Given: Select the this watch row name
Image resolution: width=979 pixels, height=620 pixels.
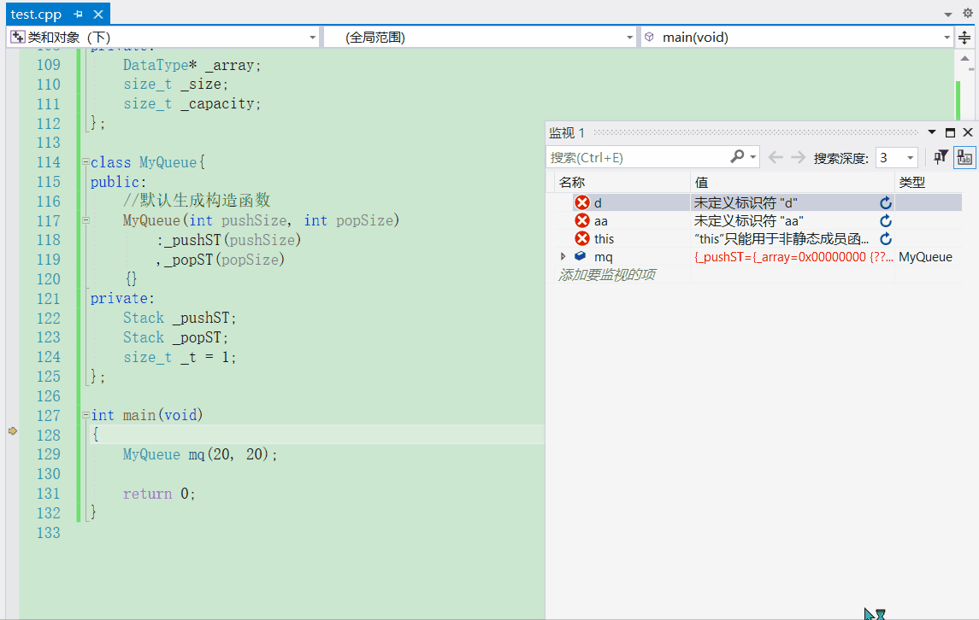Looking at the screenshot, I should (604, 239).
